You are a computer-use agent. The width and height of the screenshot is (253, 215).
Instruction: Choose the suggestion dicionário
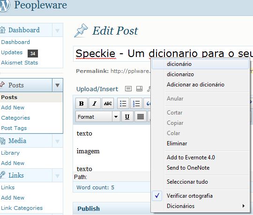tap(200, 64)
